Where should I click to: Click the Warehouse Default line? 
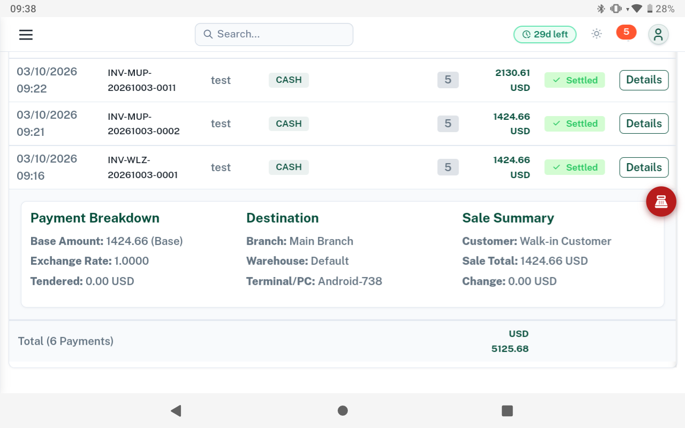coord(298,261)
